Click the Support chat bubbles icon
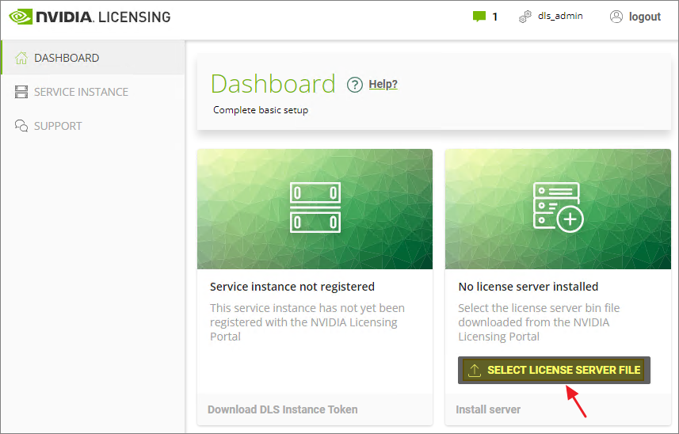The height and width of the screenshot is (434, 679). tap(21, 126)
